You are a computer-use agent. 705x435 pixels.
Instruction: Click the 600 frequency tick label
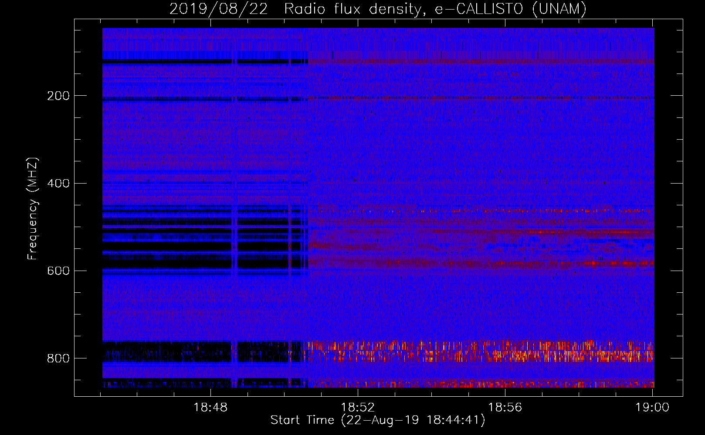tap(58, 271)
